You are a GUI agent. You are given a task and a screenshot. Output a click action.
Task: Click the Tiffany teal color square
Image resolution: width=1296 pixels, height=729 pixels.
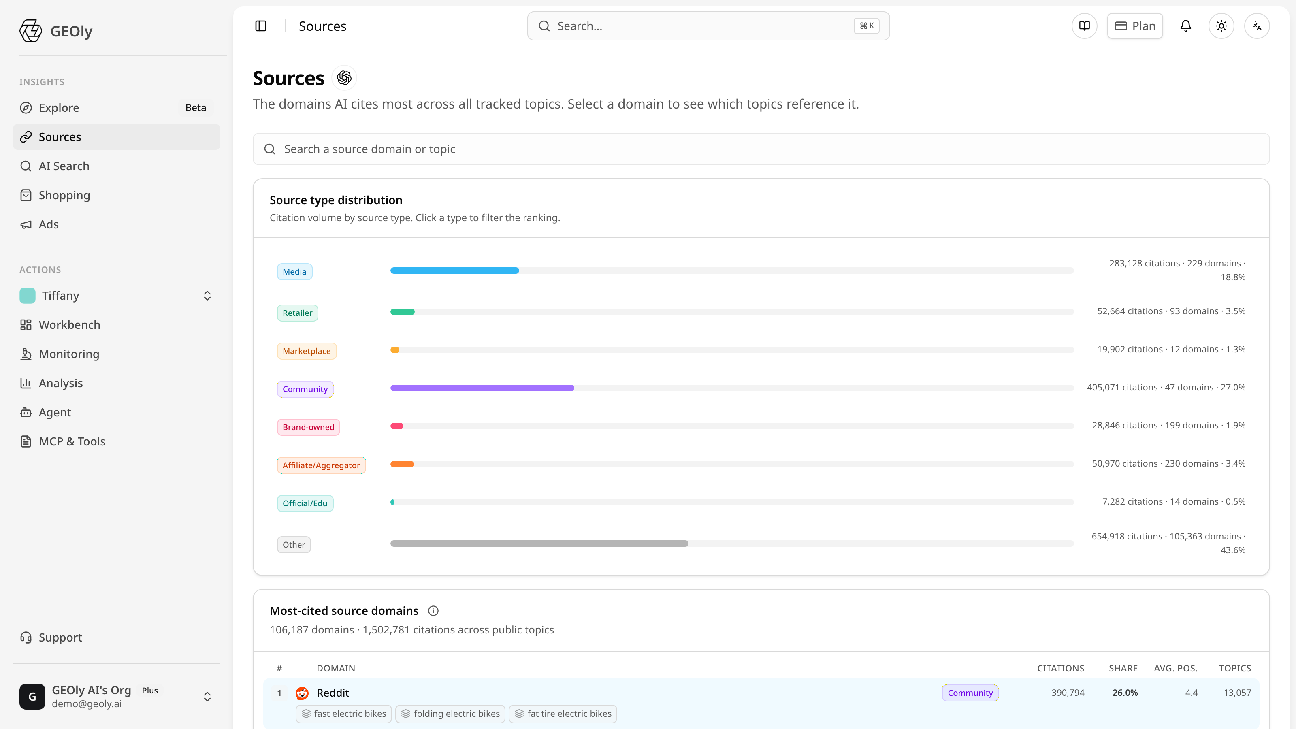tap(28, 296)
